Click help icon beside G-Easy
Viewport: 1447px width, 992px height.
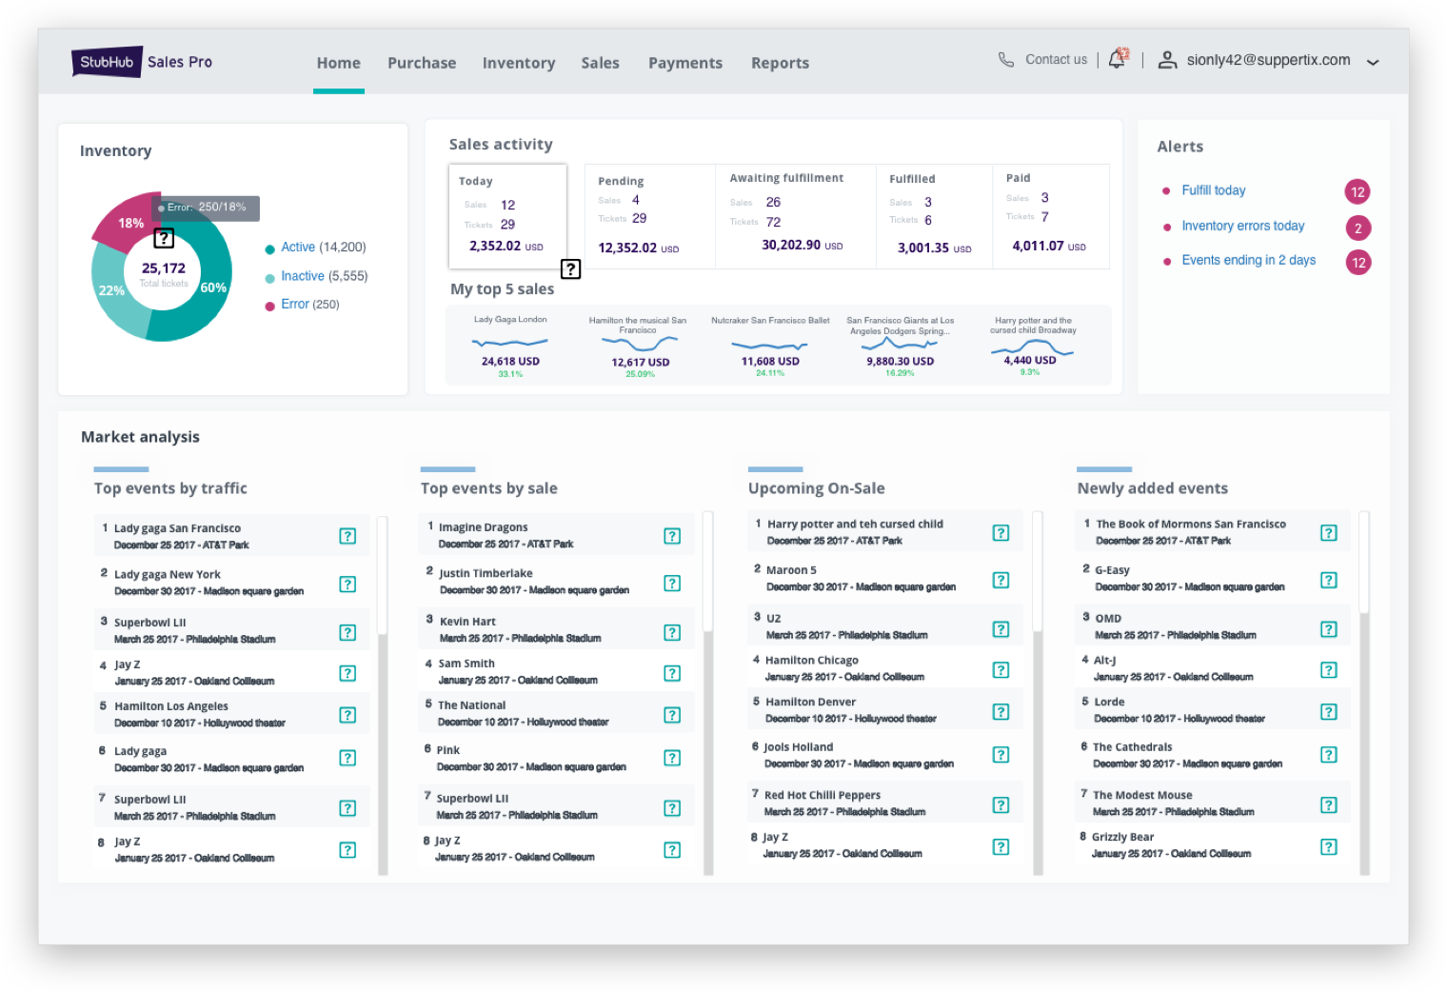pos(1329,580)
